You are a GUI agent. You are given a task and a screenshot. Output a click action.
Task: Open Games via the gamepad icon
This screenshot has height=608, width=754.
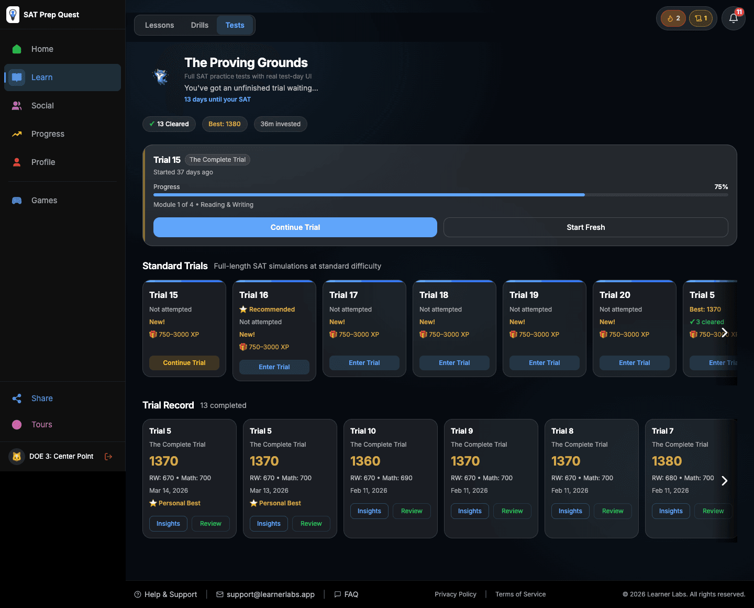point(16,200)
